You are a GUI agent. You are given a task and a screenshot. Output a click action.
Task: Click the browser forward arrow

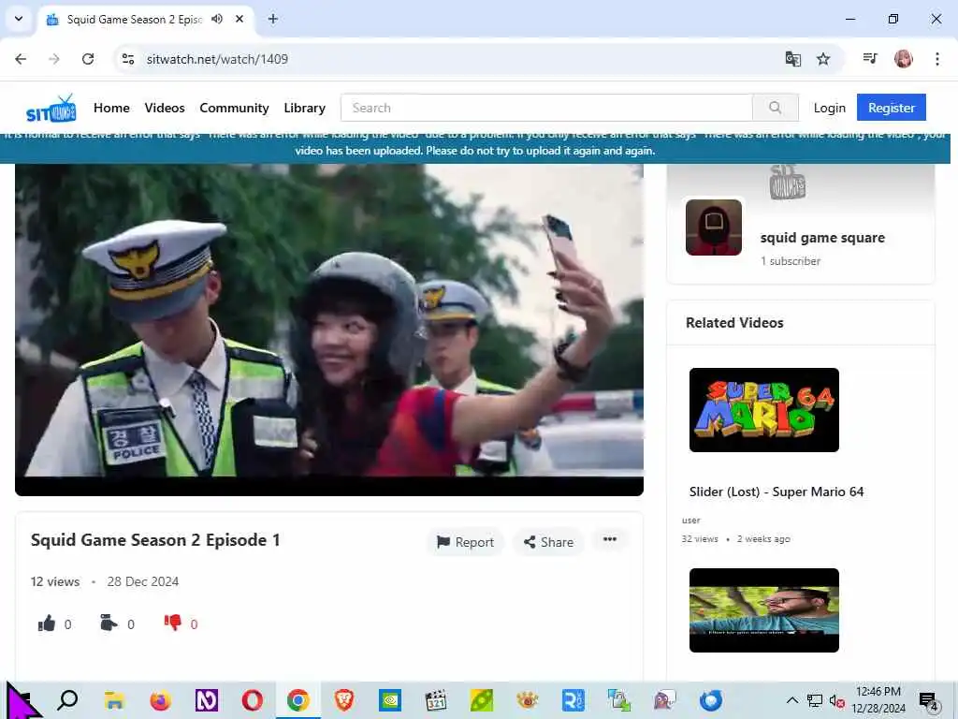tap(54, 59)
